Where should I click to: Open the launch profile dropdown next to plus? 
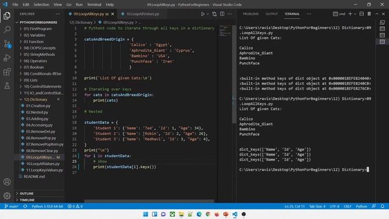(355, 14)
